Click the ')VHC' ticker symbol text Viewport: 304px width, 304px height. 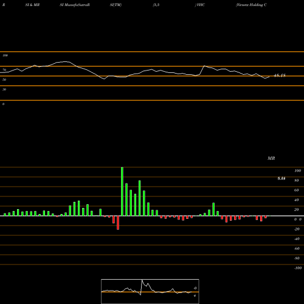tap(200, 5)
